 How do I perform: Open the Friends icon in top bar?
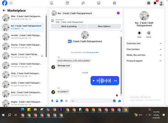coord(83,3)
